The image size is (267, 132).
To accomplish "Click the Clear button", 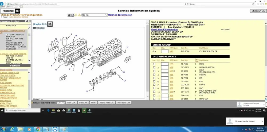I will tap(93, 103).
